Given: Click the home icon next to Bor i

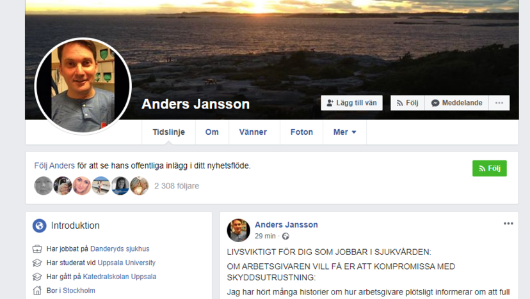Looking at the screenshot, I should pyautogui.click(x=37, y=291).
